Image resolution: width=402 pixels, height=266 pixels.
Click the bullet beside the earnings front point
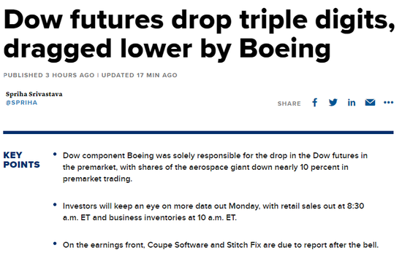(x=55, y=243)
